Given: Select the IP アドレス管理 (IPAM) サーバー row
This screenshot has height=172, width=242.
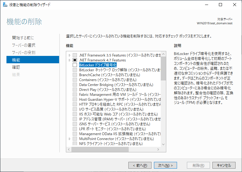Looking at the screenshot, I should point(120,119).
